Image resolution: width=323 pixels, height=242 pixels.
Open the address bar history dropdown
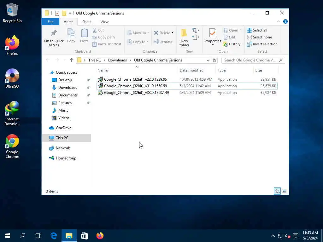point(208,60)
